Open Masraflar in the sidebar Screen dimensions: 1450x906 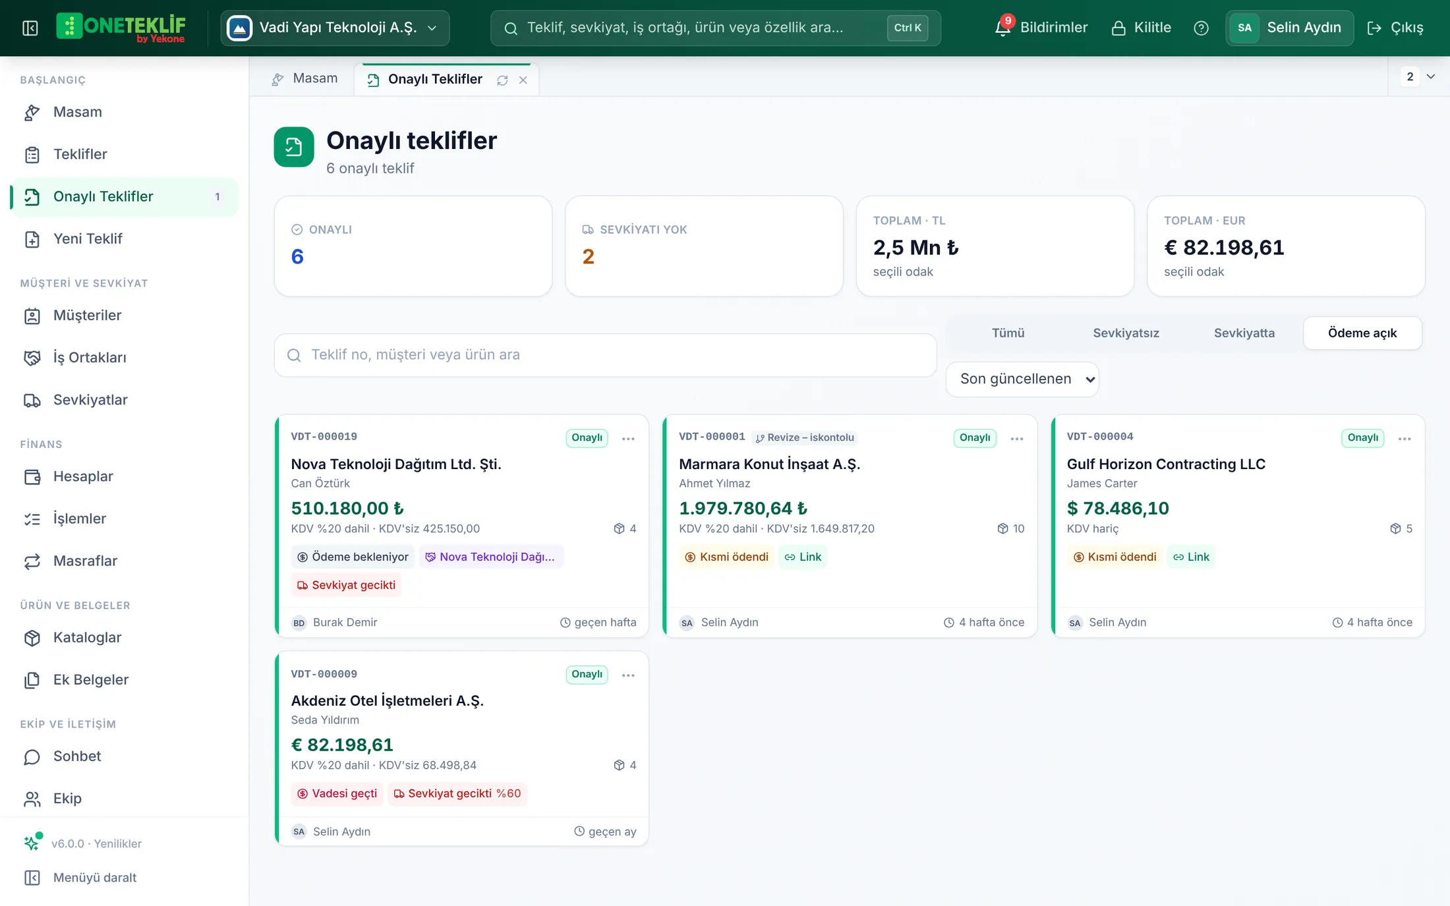[x=125, y=561]
